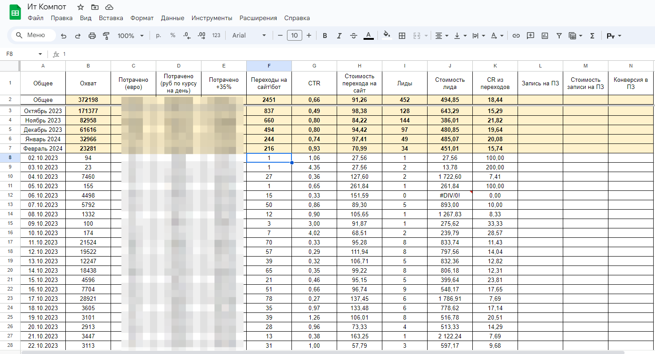Open the 100% zoom dropdown
Image resolution: width=655 pixels, height=354 pixels.
131,36
